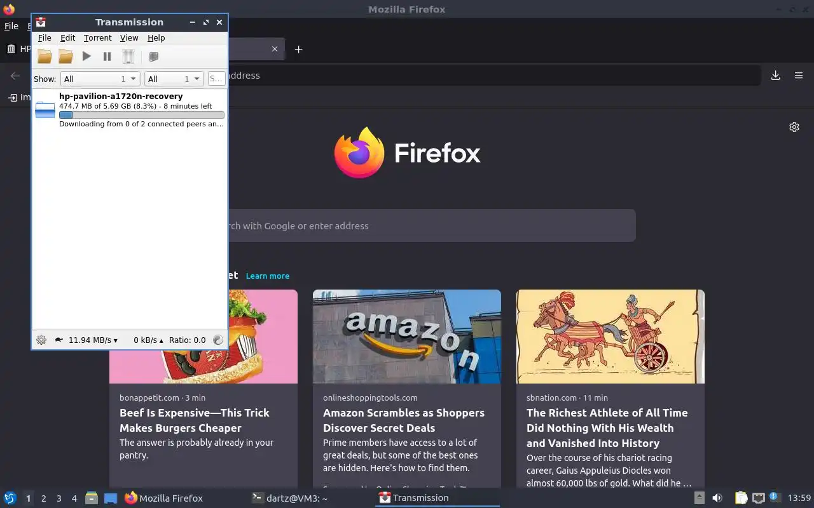The height and width of the screenshot is (508, 814).
Task: Close the current Firefox tab
Action: coord(275,49)
